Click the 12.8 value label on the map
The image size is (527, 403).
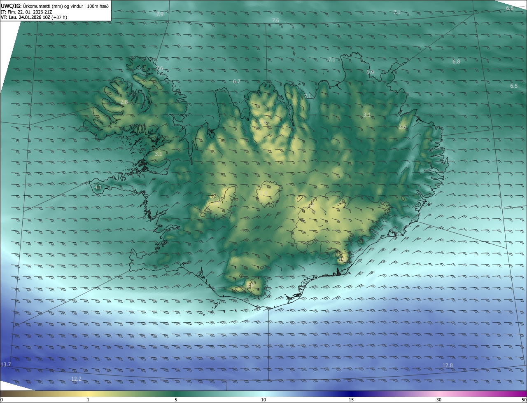pyautogui.click(x=448, y=365)
